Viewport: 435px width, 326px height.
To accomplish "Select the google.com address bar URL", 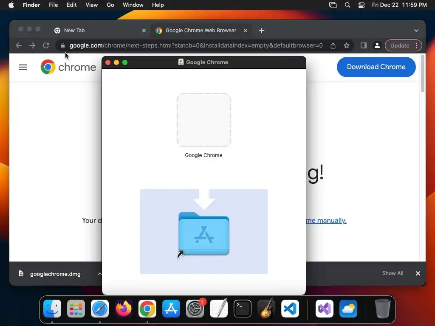I will pyautogui.click(x=196, y=45).
